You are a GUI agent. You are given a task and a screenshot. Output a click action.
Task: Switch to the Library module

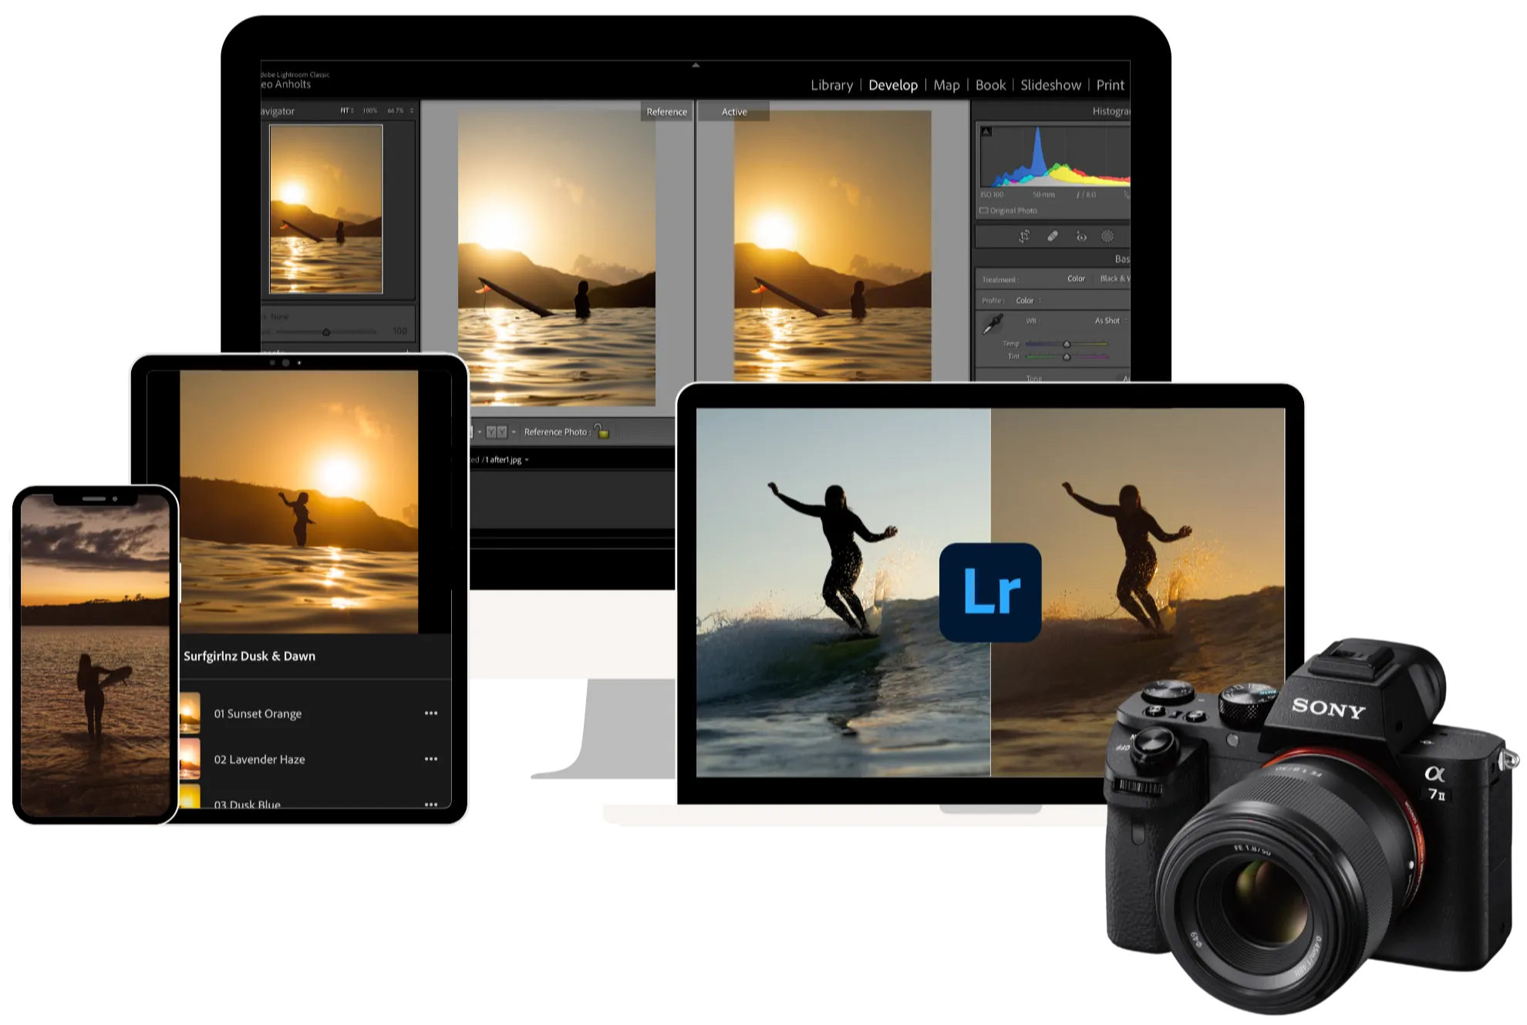click(x=831, y=85)
